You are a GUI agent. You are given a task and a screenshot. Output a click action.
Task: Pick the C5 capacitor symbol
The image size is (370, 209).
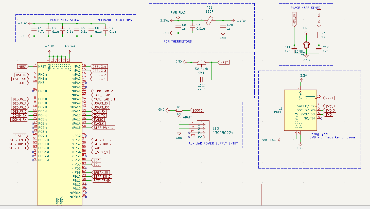pos(77,30)
